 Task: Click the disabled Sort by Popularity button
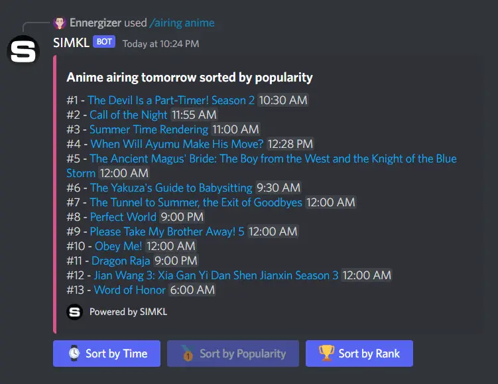pyautogui.click(x=233, y=353)
